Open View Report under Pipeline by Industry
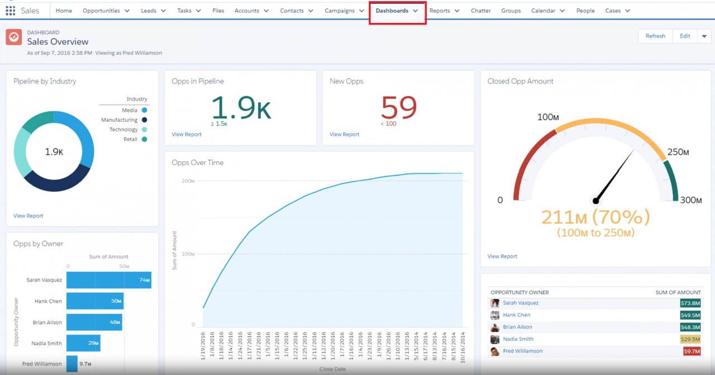 [28, 215]
